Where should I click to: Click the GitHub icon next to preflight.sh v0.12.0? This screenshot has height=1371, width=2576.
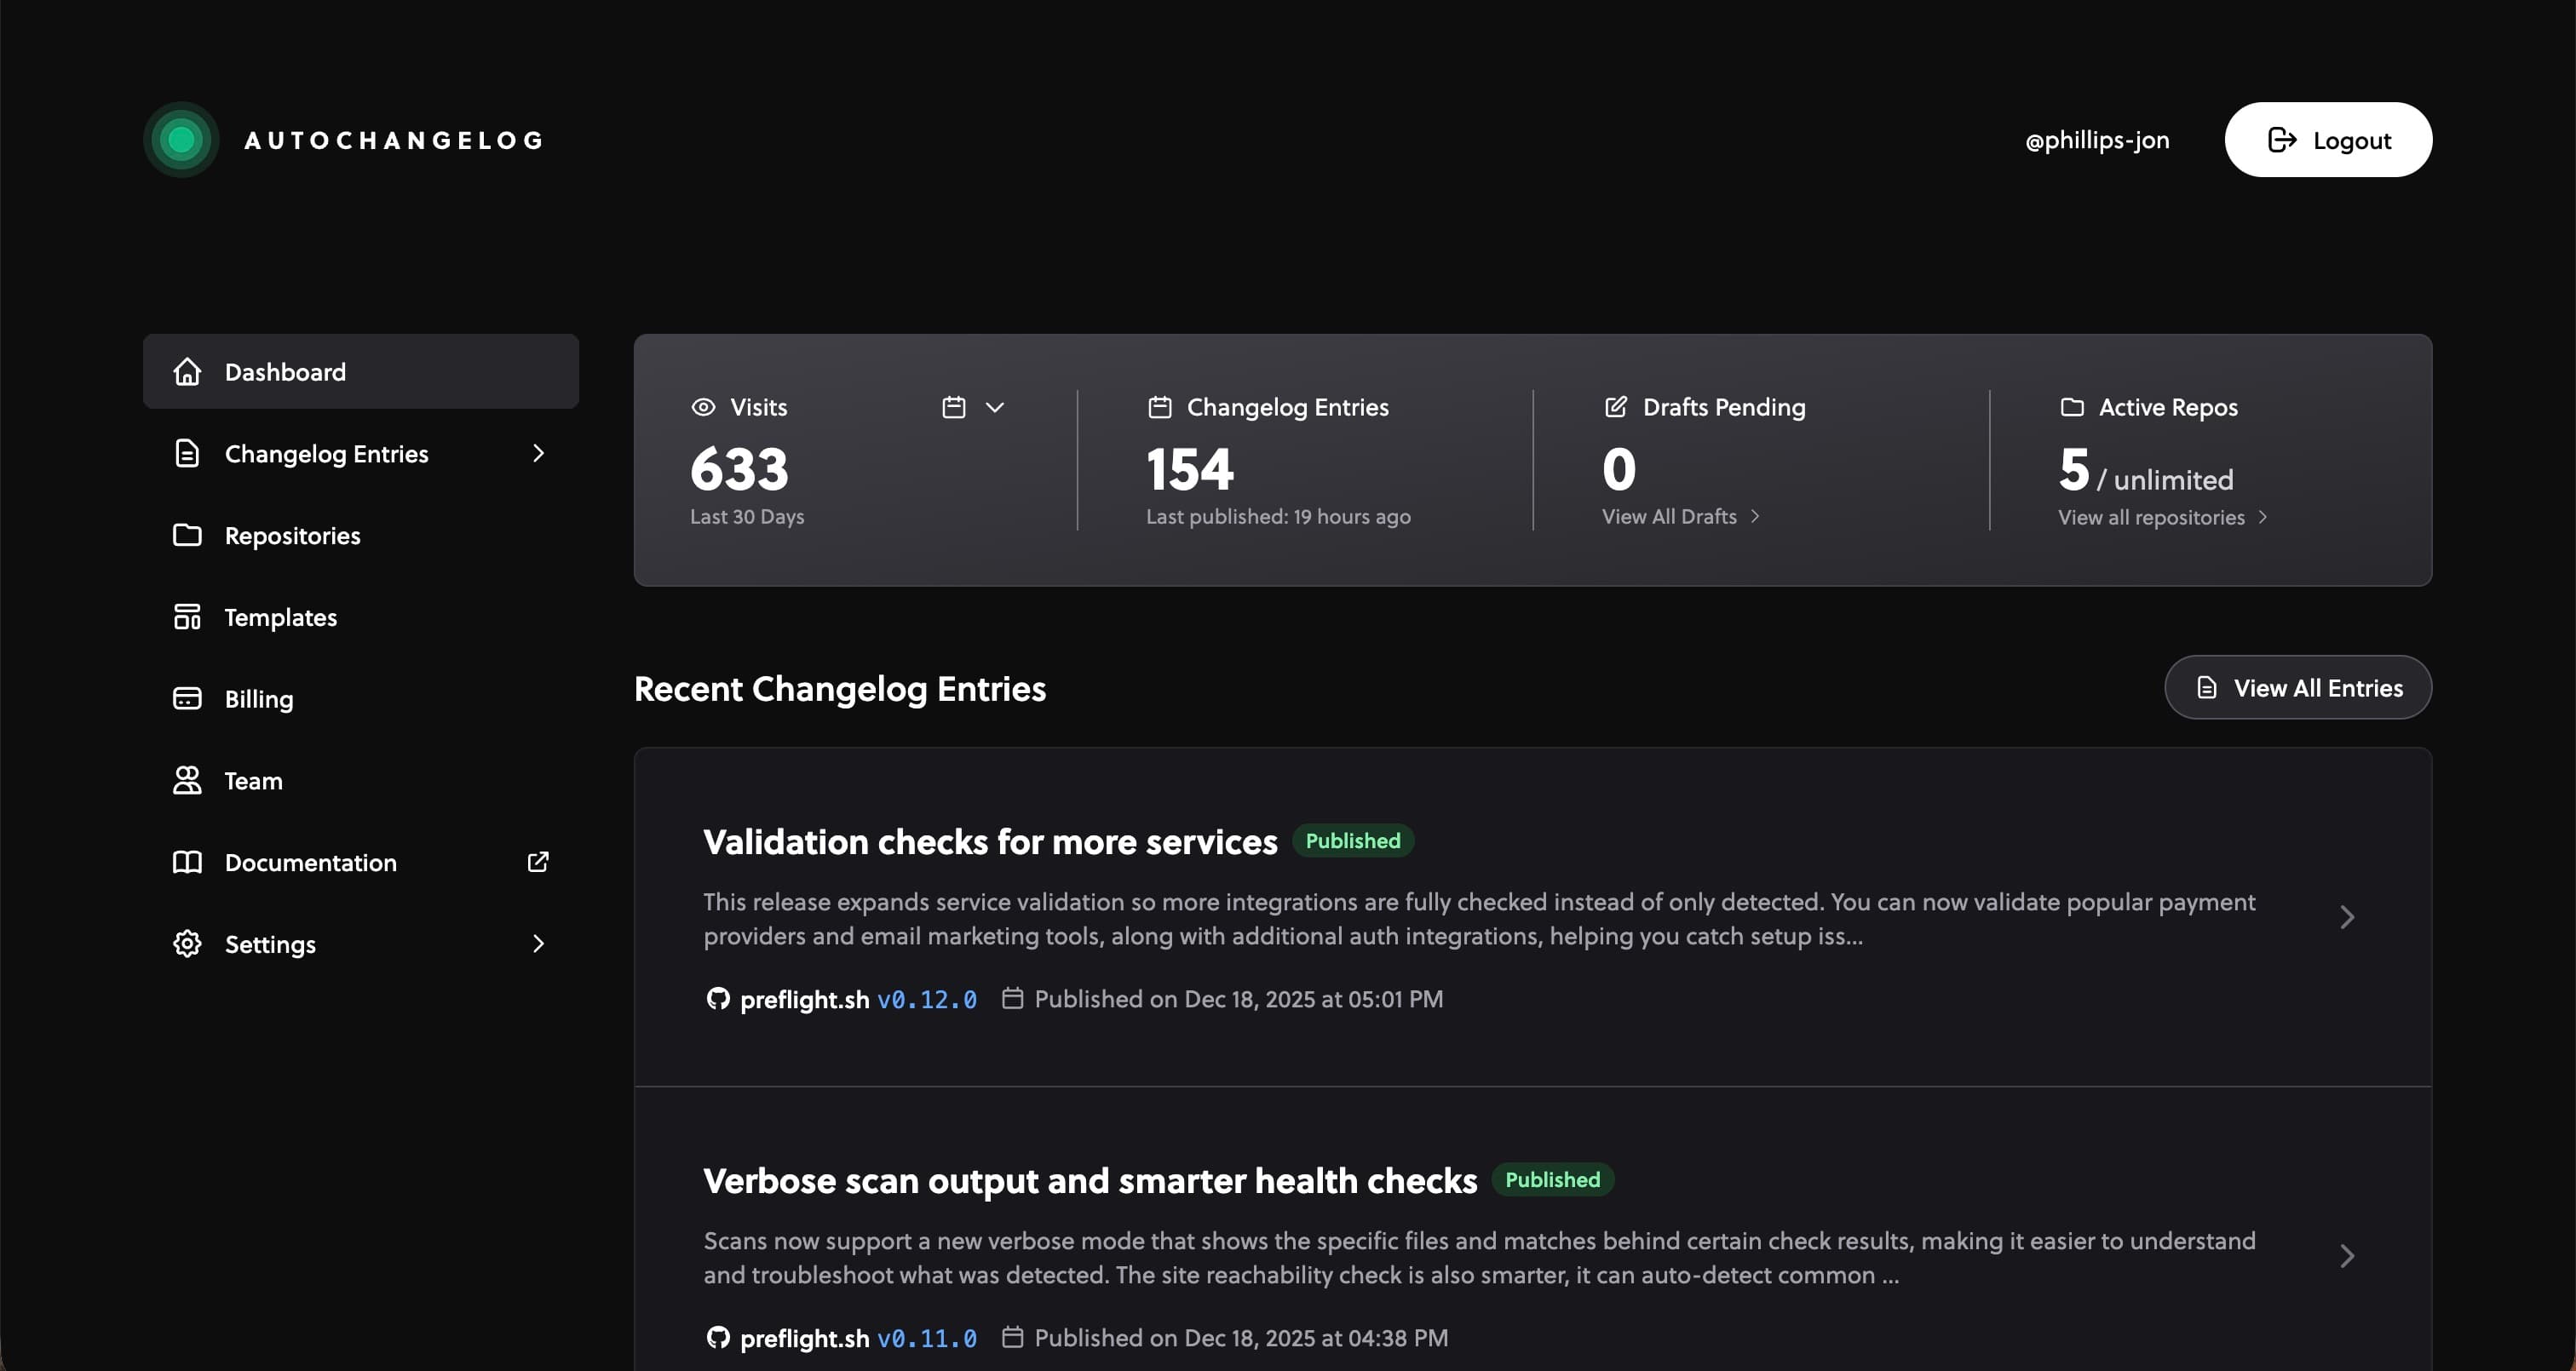[x=718, y=999]
